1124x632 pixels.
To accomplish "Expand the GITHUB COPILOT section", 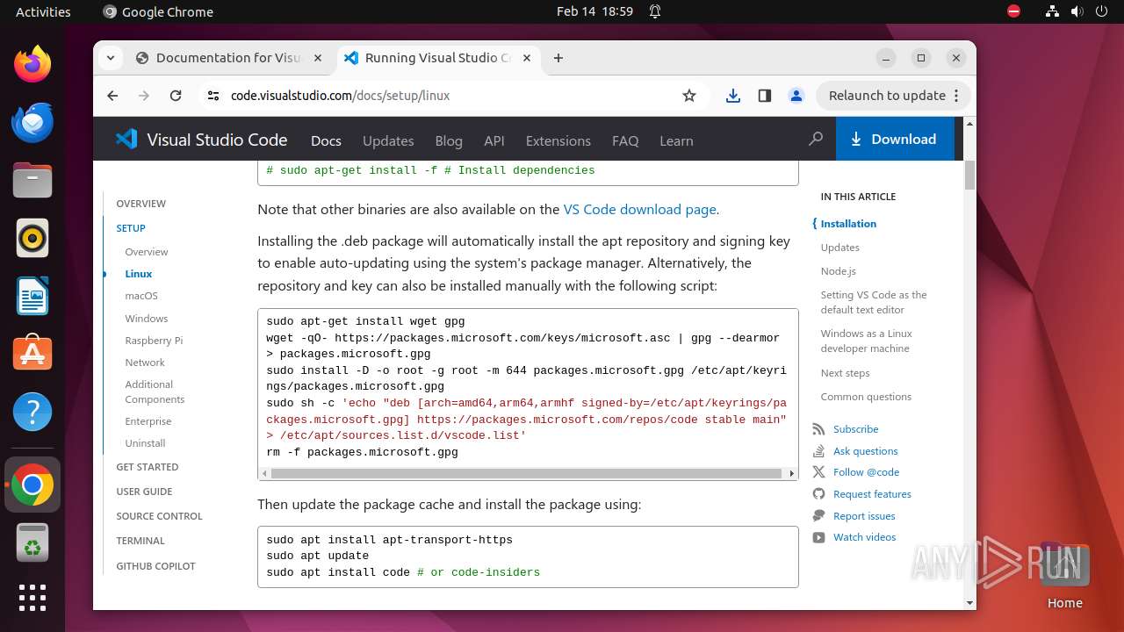I will click(x=155, y=566).
